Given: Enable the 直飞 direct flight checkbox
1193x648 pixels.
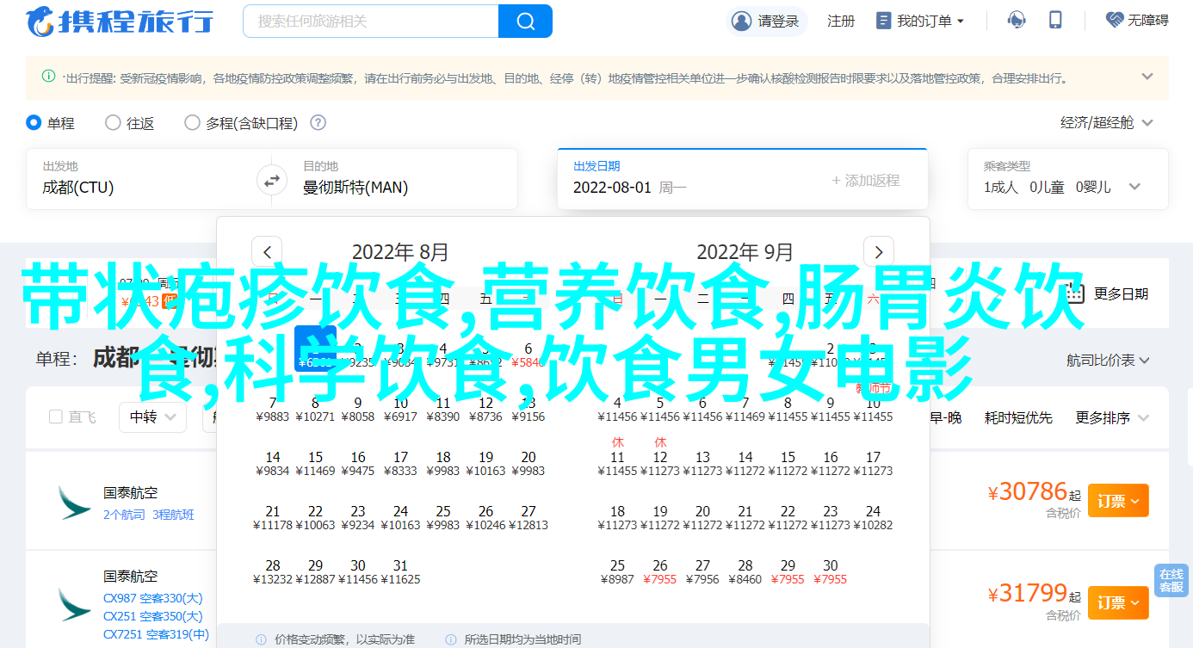Looking at the screenshot, I should 56,417.
